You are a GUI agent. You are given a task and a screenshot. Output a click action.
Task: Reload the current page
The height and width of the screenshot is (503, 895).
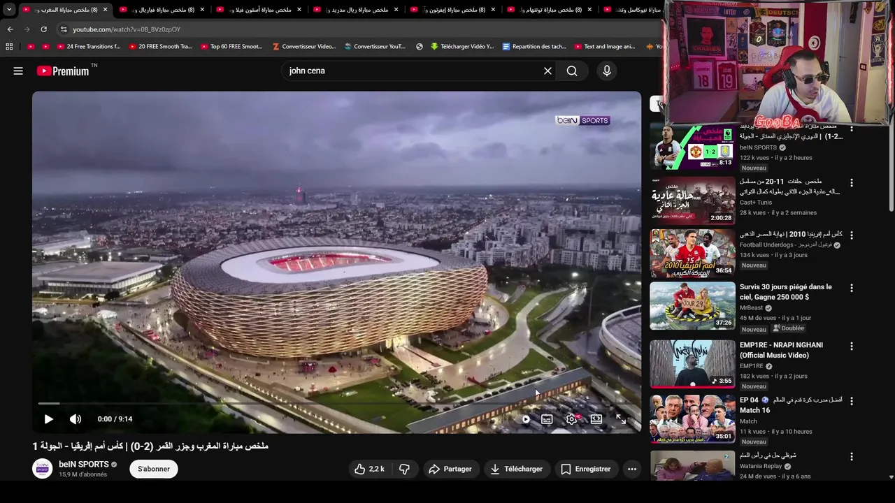[x=43, y=29]
